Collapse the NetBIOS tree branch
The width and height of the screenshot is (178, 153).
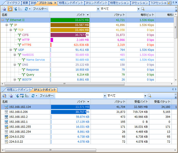click(15, 55)
